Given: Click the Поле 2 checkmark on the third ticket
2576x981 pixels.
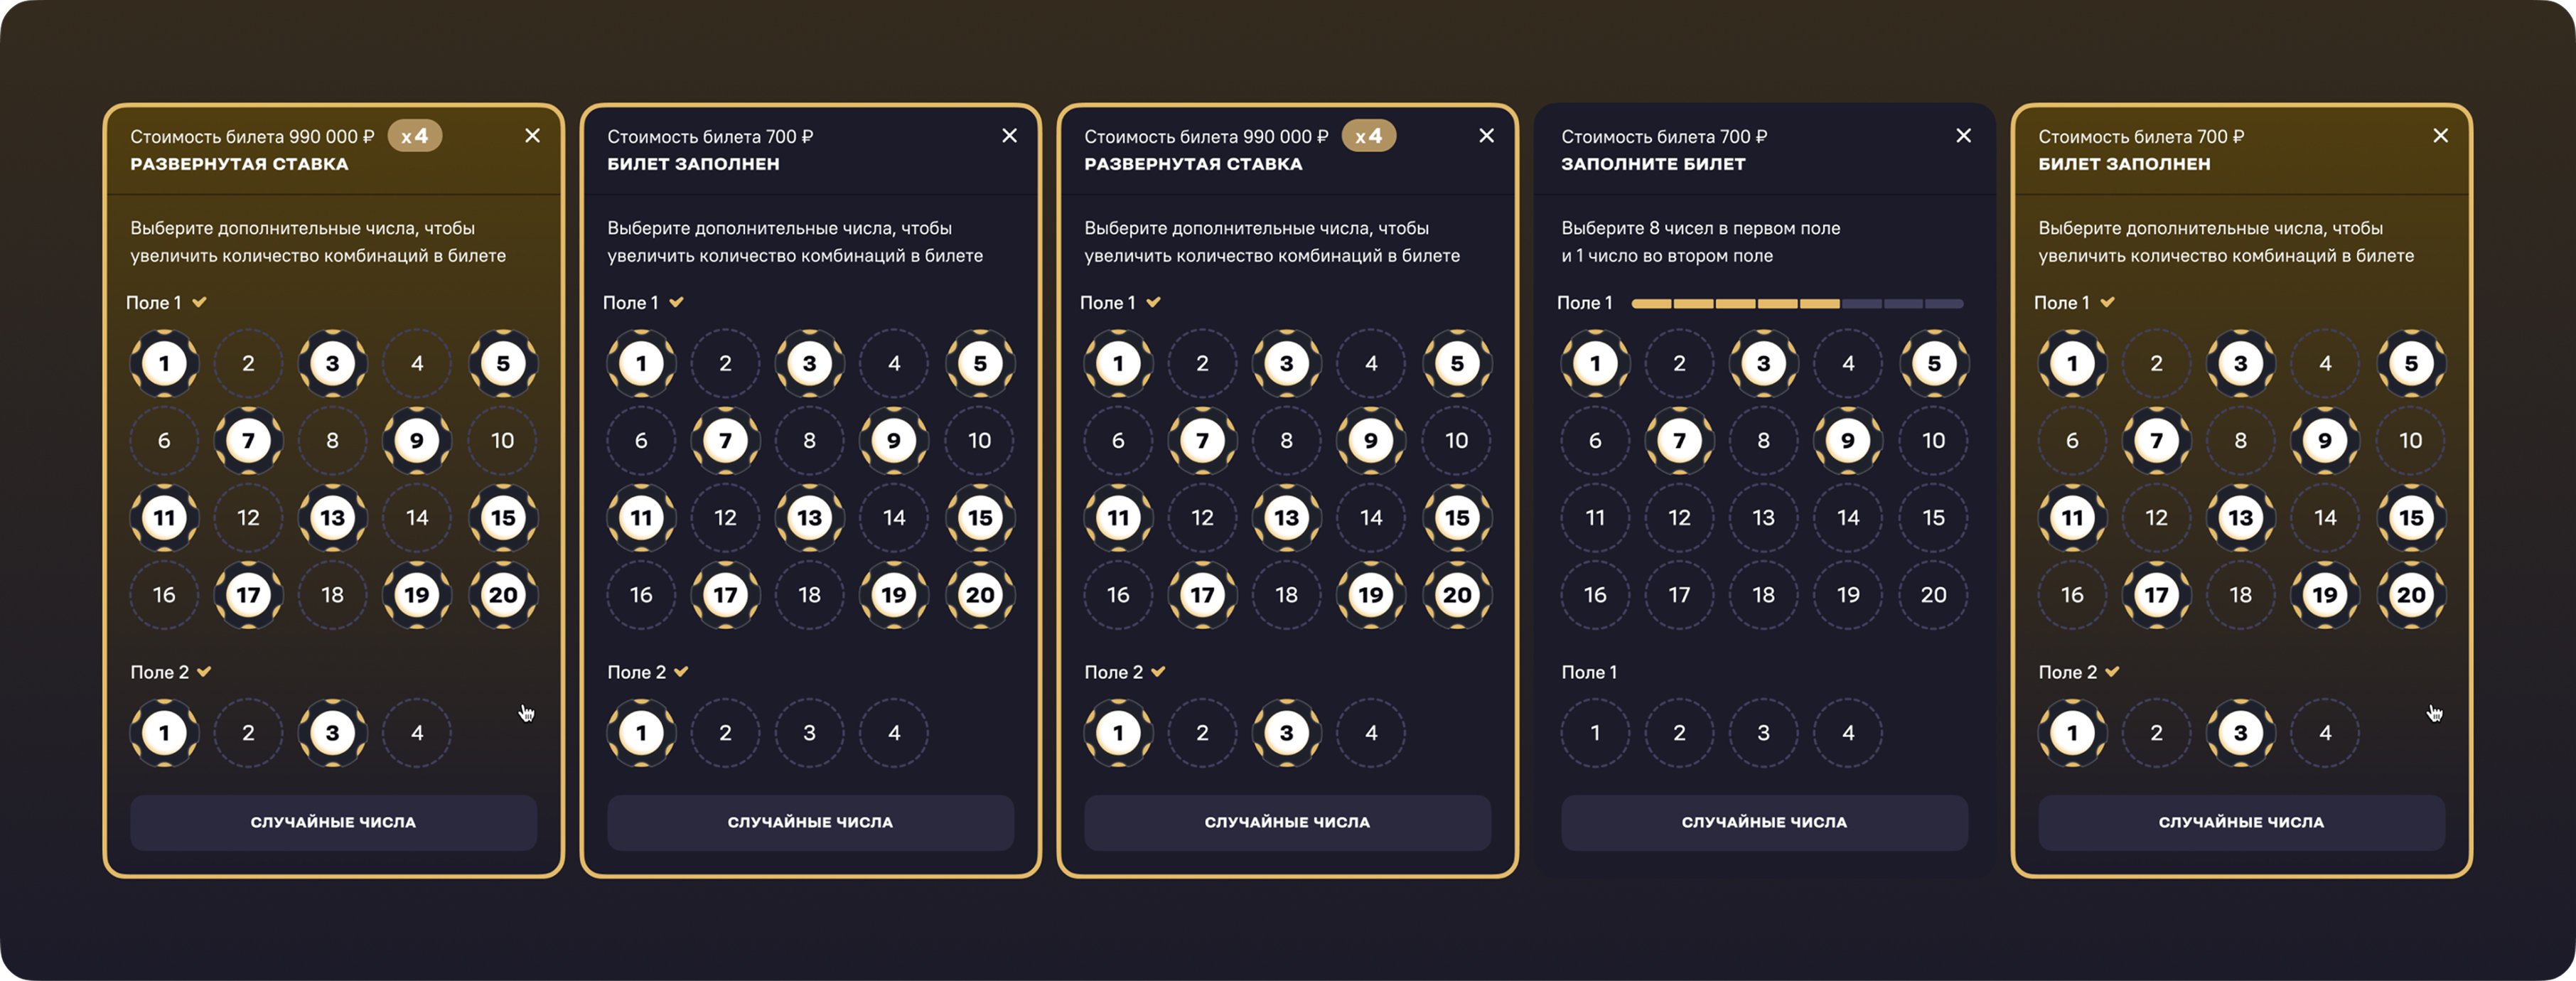Looking at the screenshot, I should (x=1158, y=672).
